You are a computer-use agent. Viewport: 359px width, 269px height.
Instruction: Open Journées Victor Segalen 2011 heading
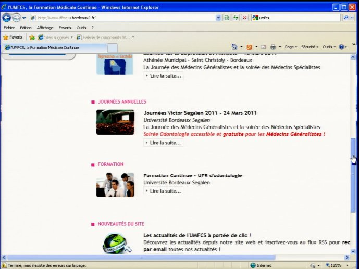pyautogui.click(x=200, y=113)
